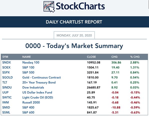Open the StockCharts wordmark link
149x116 pixels.
(x=80, y=6)
